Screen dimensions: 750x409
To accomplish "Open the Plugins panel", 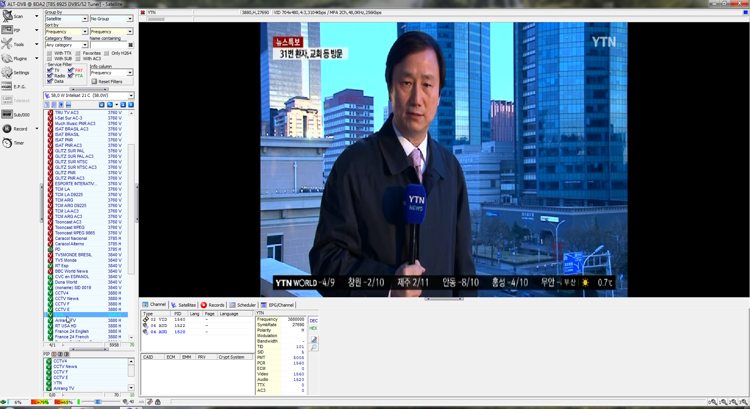I will (x=14, y=59).
